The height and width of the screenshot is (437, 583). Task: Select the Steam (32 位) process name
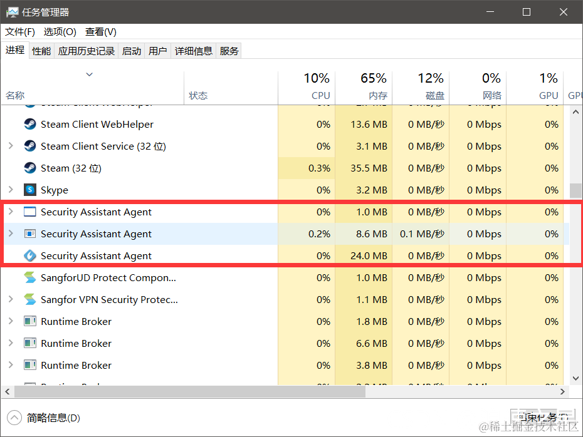click(71, 168)
